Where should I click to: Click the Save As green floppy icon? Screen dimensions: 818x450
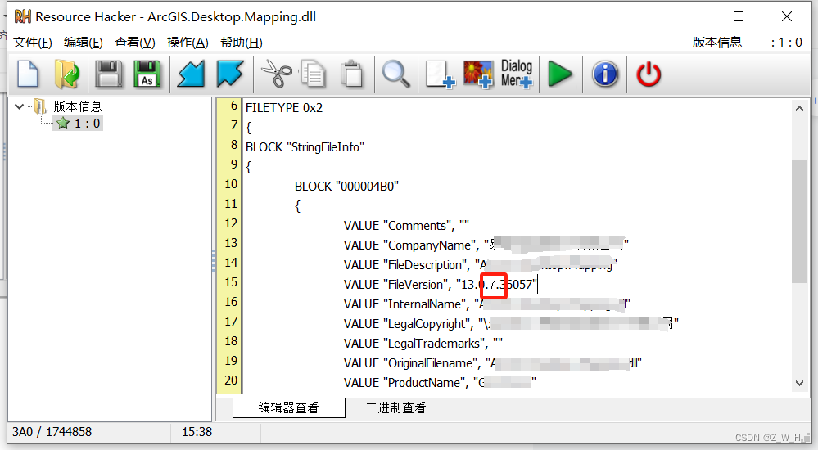coord(147,74)
